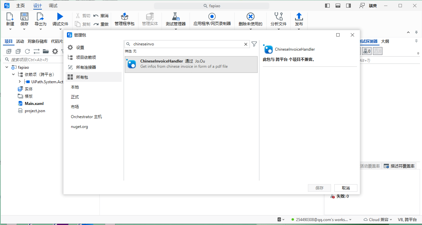This screenshot has width=422, height=225.
Task: Click 删除未使用的 ribbon icon
Action: 251,16
